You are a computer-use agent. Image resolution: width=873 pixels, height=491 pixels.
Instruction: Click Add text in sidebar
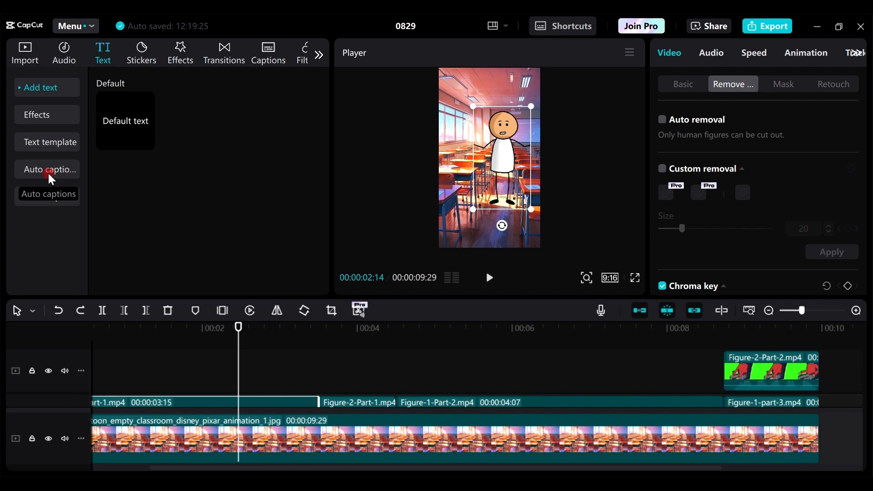[47, 87]
